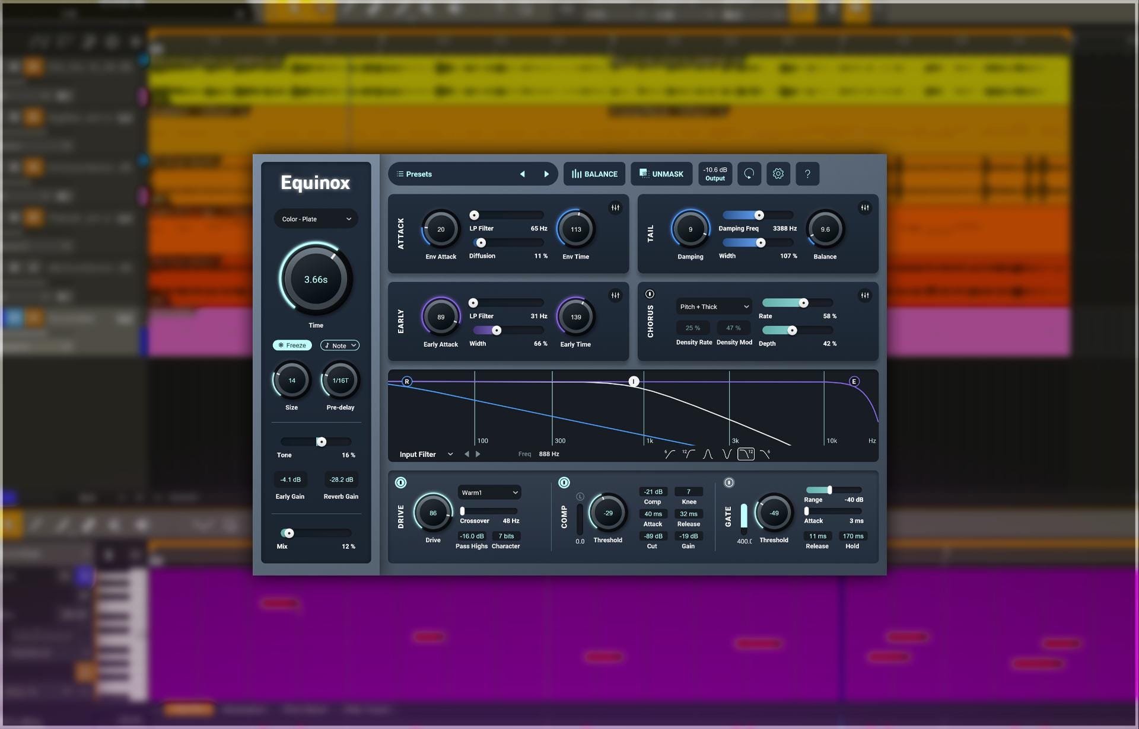This screenshot has height=729, width=1139.
Task: Click the Early Gain value -4.1 dB
Action: click(x=290, y=479)
